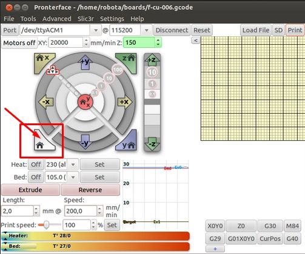Run the M84 custom button
305x254 pixels.
[292, 226]
